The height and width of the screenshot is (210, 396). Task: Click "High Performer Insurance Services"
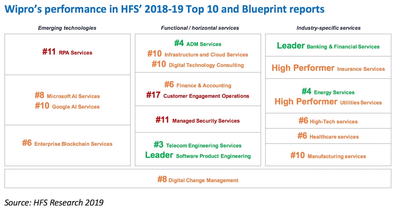(328, 68)
